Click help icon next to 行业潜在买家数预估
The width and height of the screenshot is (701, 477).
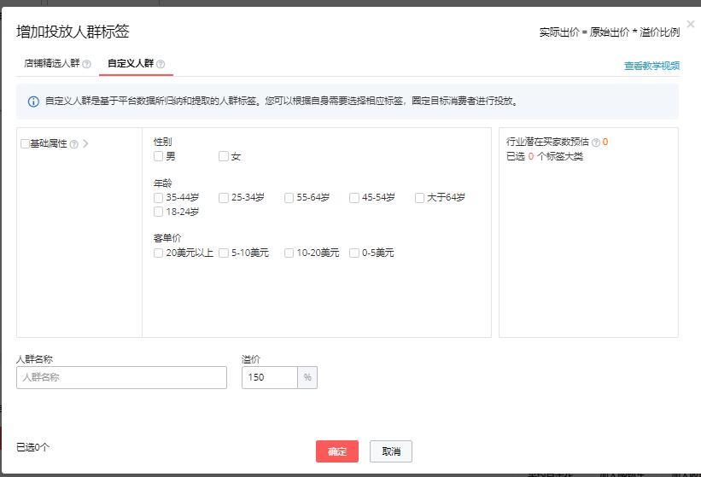tap(595, 143)
